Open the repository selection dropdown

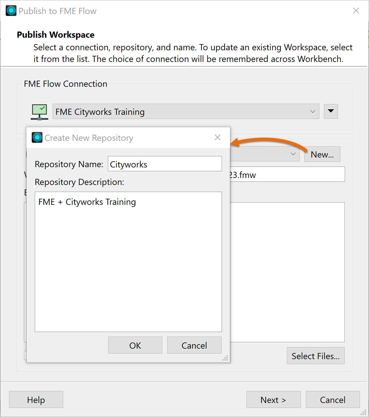click(x=293, y=154)
